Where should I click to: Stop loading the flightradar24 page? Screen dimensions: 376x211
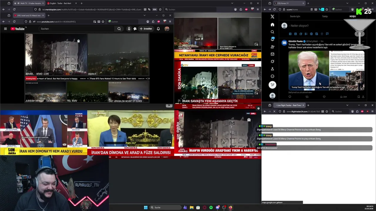(x=274, y=111)
